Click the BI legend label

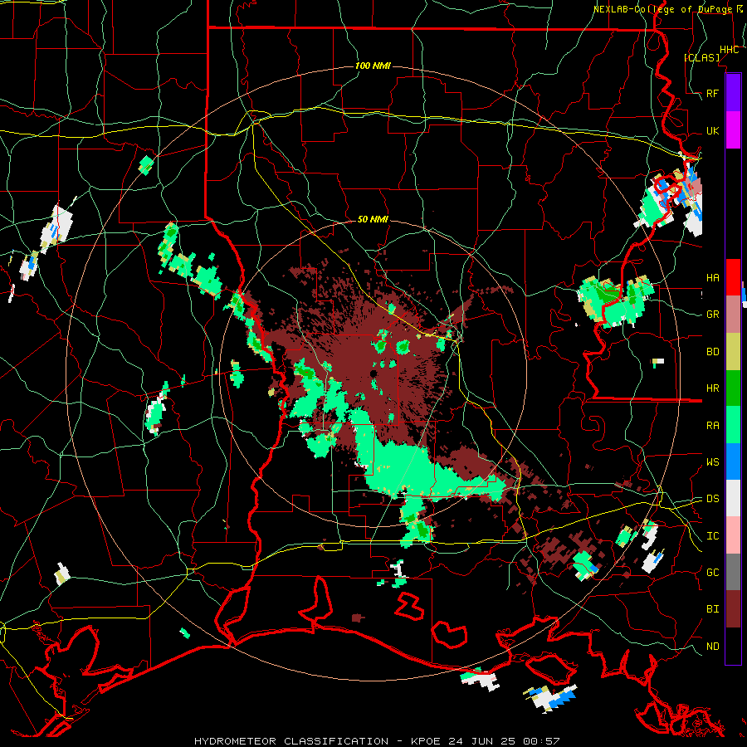tap(712, 609)
